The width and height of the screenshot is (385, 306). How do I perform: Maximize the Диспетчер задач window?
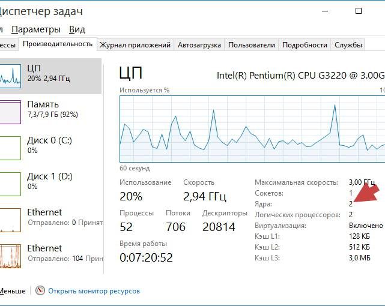359,11
